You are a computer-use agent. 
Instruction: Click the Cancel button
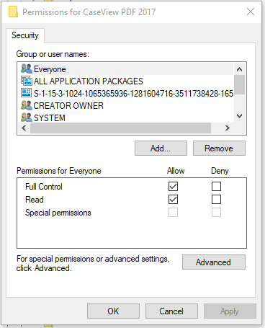pos(171,311)
